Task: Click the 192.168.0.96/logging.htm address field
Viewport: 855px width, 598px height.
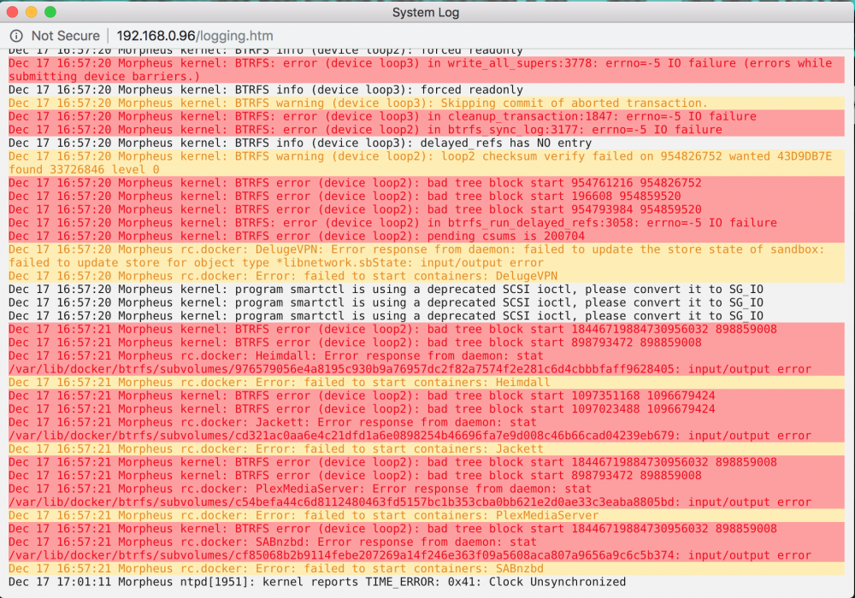Action: 195,36
